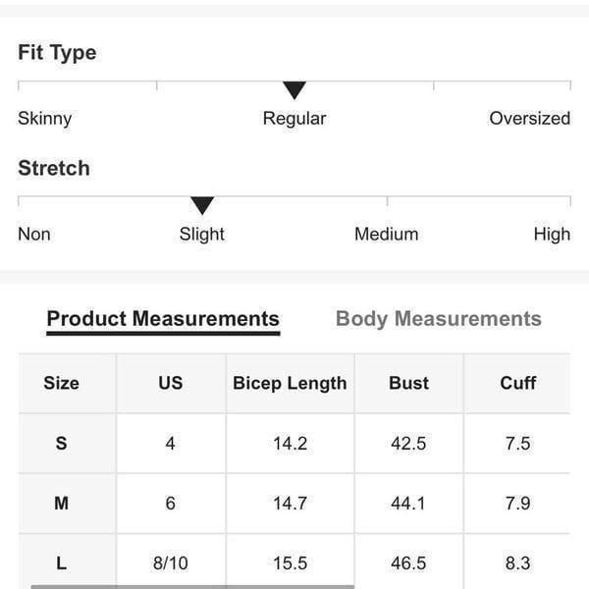Select the Product Measurements tab
The width and height of the screenshot is (589, 589).
click(163, 319)
